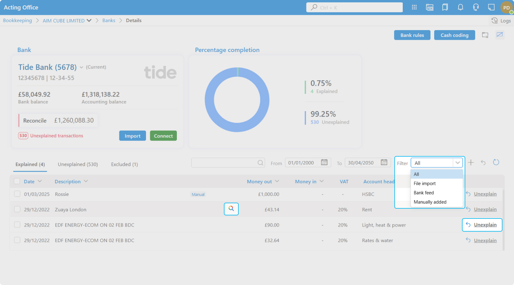
Task: Select the Zuaya London row checkbox
Action: pyautogui.click(x=17, y=209)
